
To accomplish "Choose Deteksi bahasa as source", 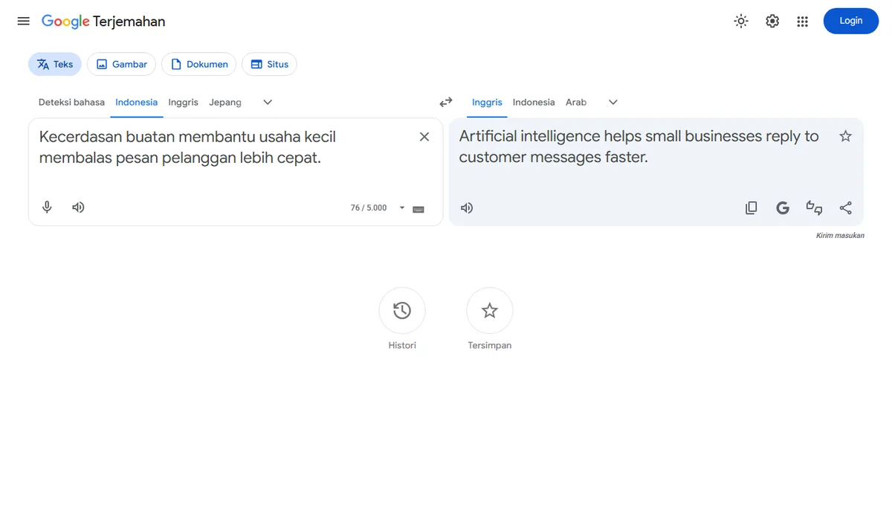I will (71, 102).
